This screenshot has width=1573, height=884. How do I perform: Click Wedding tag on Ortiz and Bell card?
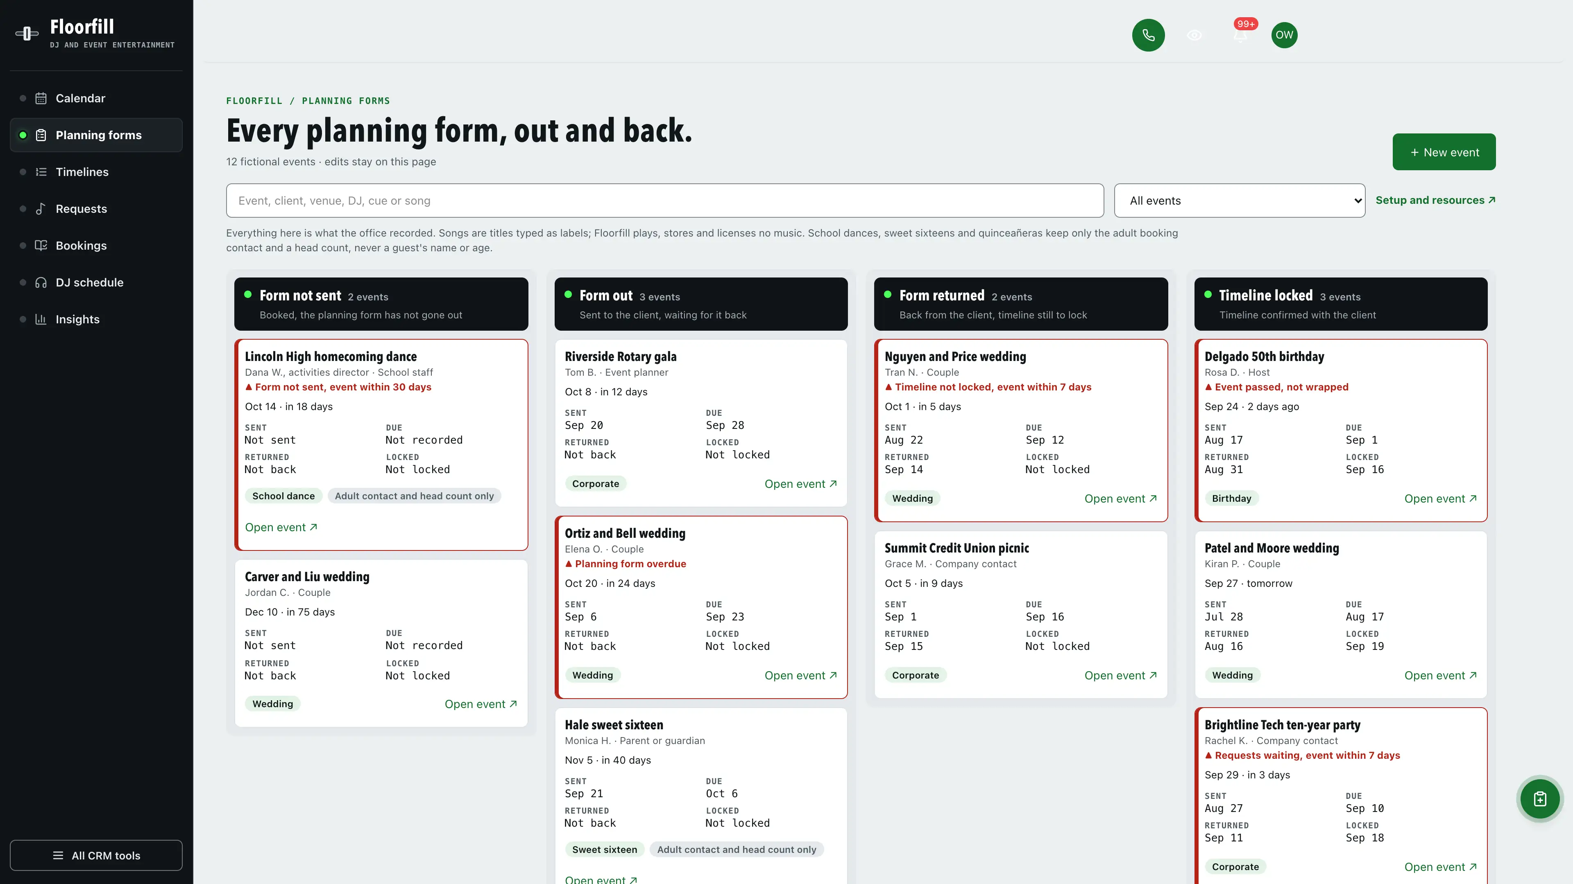coord(592,675)
